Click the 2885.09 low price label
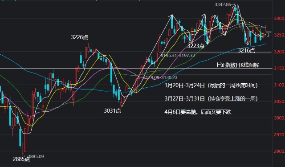 coord(36,156)
